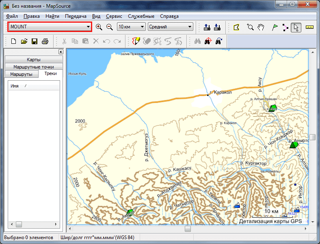Collapse the side panel with arrow button
The width and height of the screenshot is (320, 244).
[61, 52]
